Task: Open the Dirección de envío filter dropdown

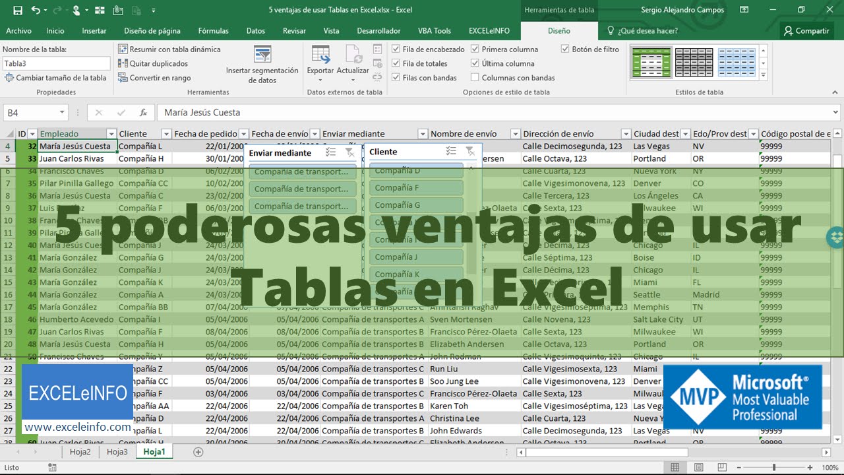Action: pyautogui.click(x=625, y=134)
